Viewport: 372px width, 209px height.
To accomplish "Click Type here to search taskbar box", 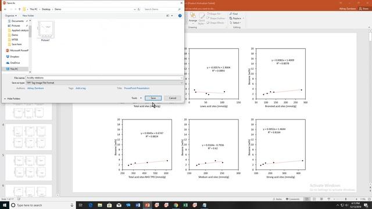I will coord(42,205).
